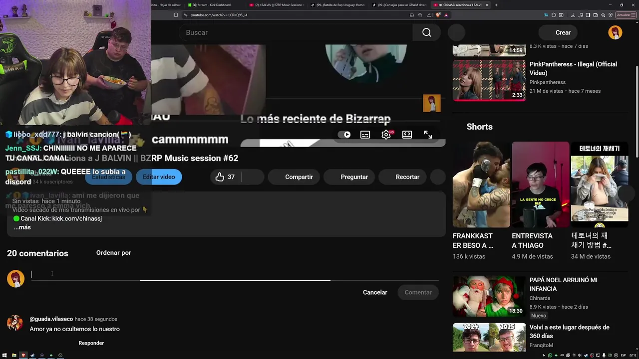The height and width of the screenshot is (359, 639).
Task: Open the @guada.vilaseco commenter profile
Action: click(x=51, y=319)
